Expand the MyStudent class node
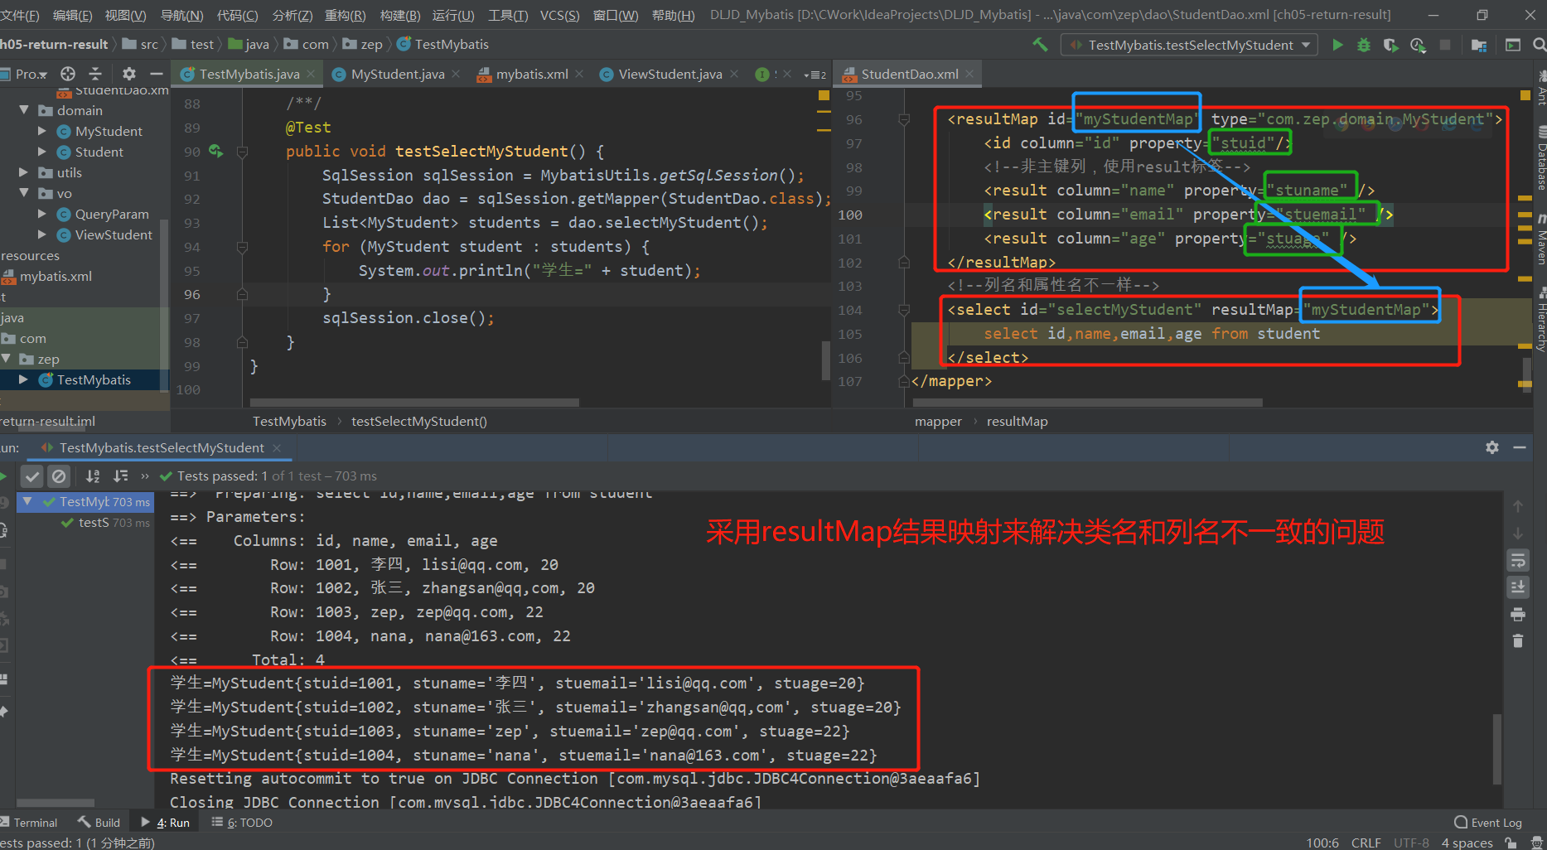1547x850 pixels. [42, 131]
